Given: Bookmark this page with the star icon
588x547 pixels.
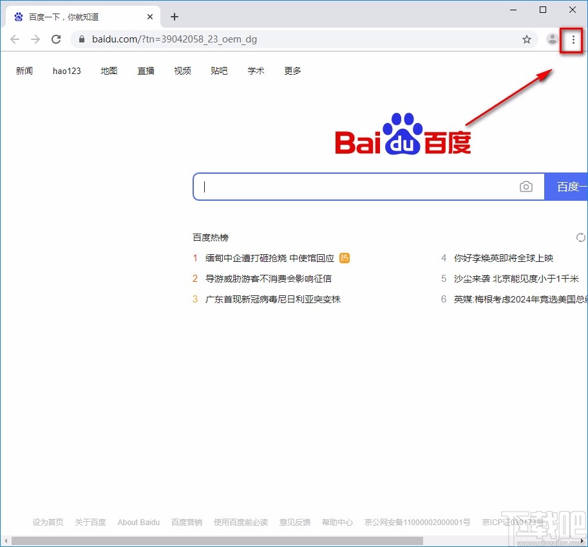Looking at the screenshot, I should [x=527, y=39].
